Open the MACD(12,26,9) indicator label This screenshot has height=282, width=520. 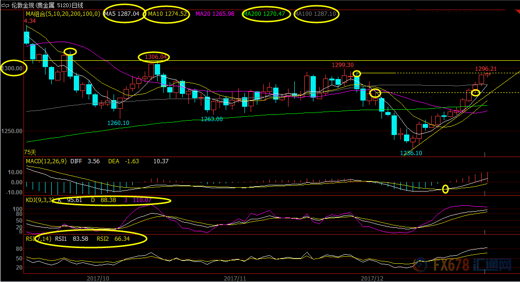click(x=46, y=161)
